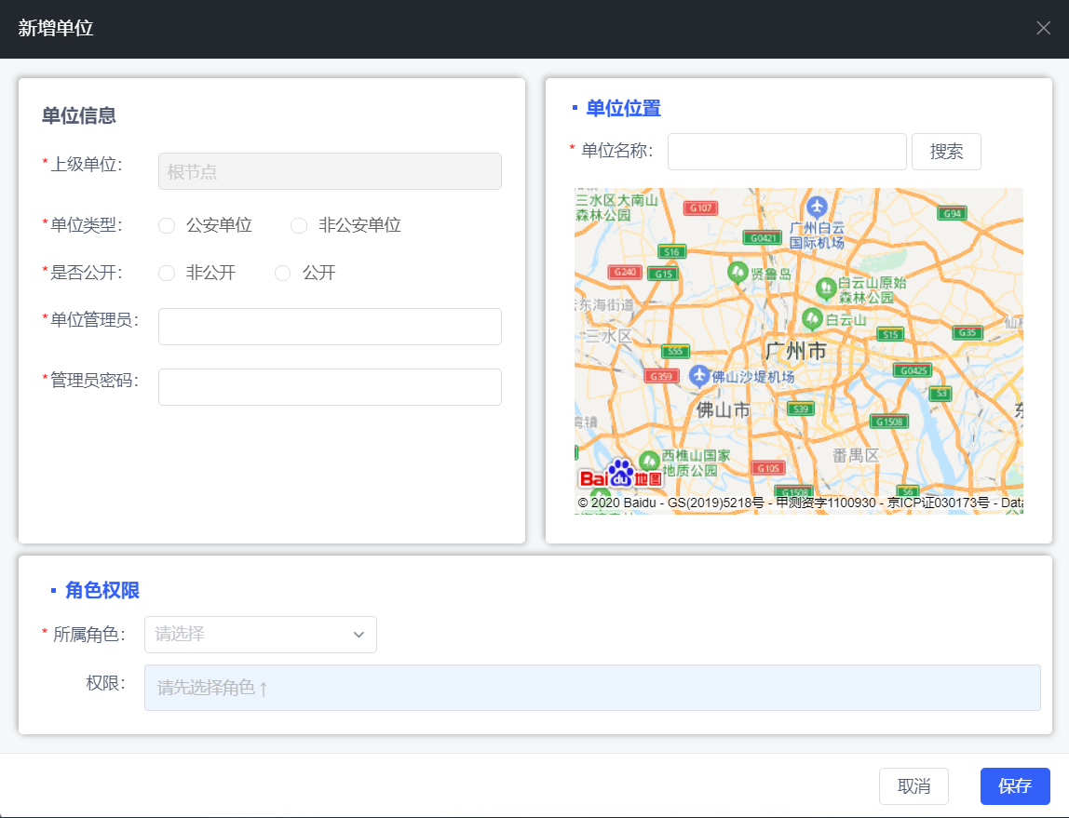Click the 贤鲁岛 park marker on map
This screenshot has height=818, width=1069.
[737, 273]
